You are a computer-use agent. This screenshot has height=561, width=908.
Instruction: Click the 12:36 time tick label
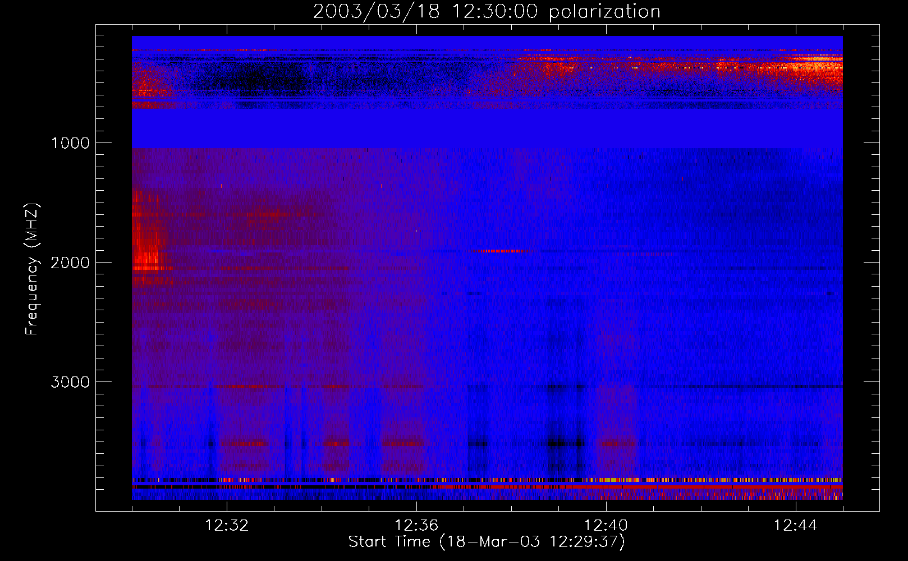click(416, 526)
